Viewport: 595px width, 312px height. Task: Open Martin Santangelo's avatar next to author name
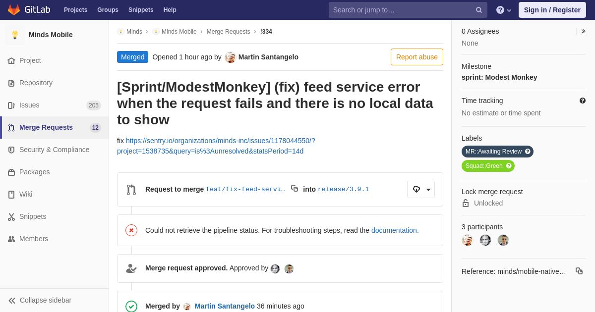tap(230, 57)
